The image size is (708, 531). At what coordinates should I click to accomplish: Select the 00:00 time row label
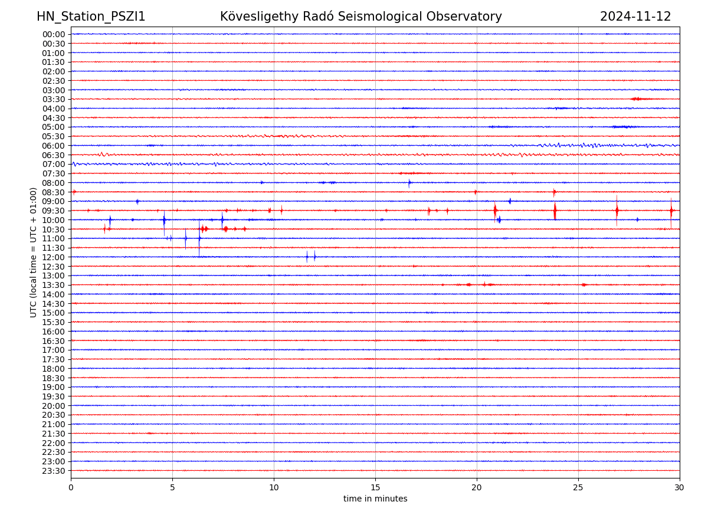(x=53, y=34)
